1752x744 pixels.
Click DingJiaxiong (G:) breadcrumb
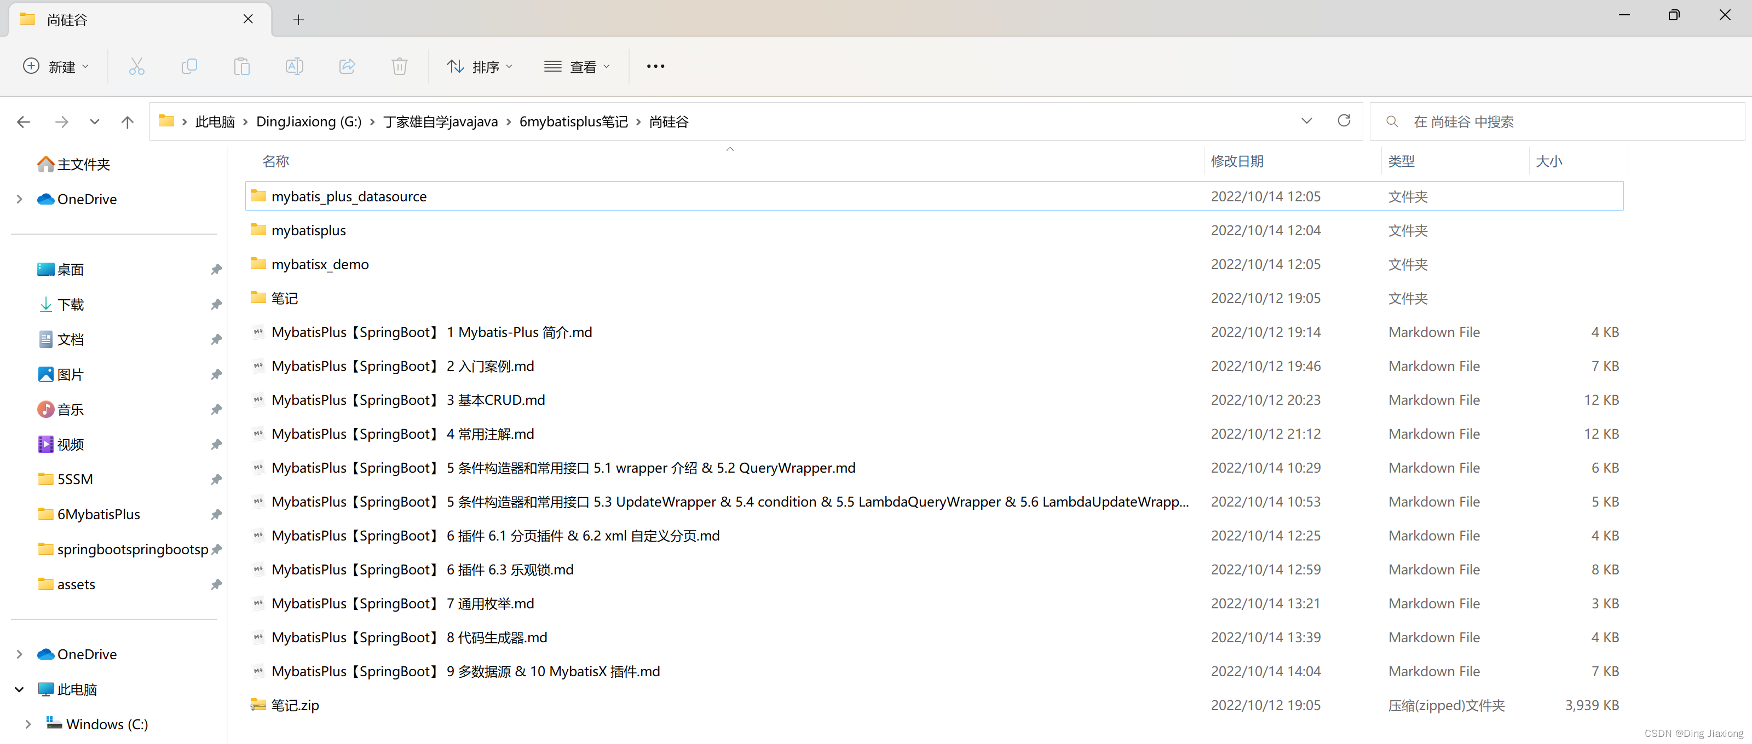(309, 121)
